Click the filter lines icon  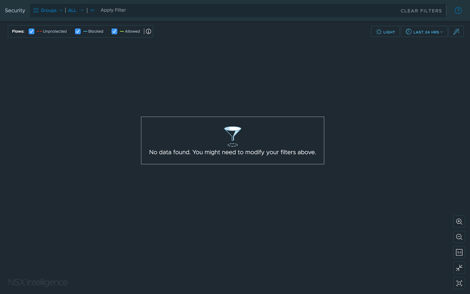[x=92, y=10]
